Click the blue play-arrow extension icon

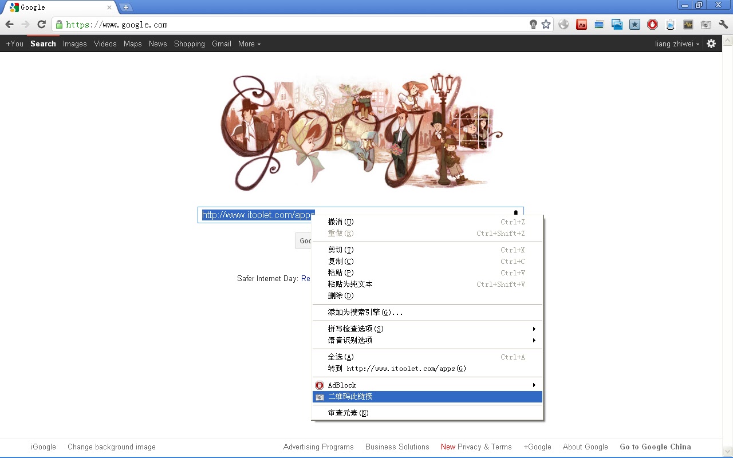(x=670, y=25)
